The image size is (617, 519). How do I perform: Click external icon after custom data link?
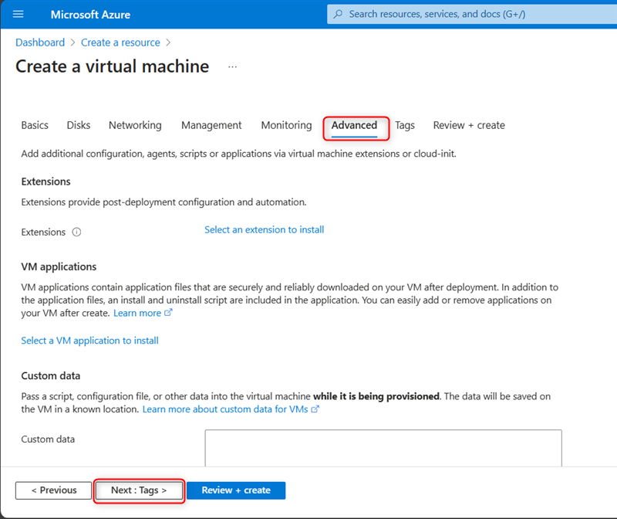point(315,409)
